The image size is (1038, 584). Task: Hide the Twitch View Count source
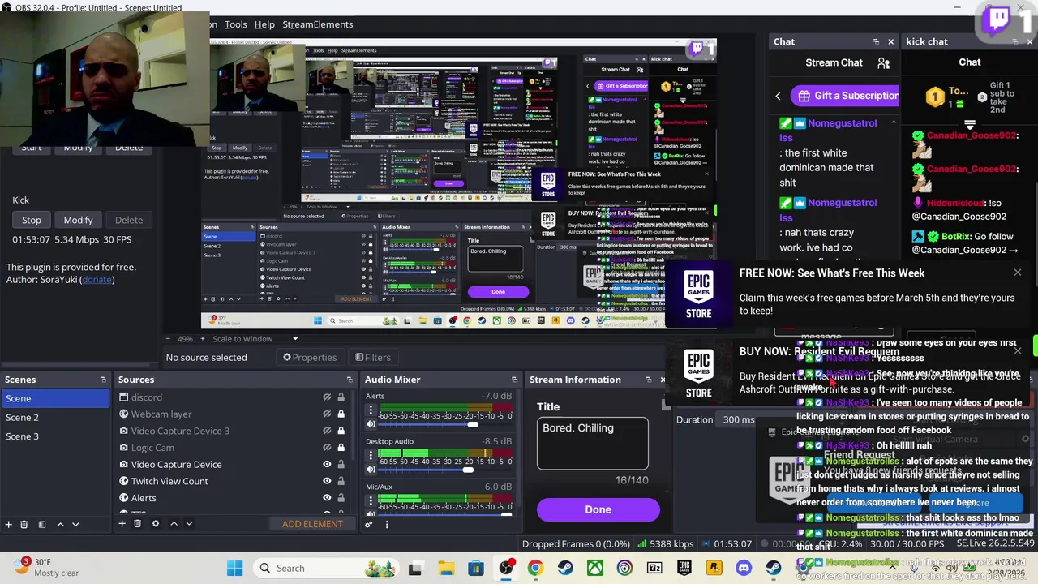tap(327, 481)
